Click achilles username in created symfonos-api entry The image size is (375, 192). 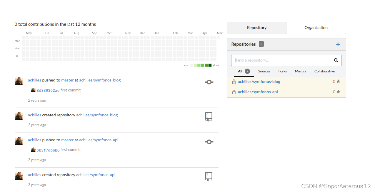(x=34, y=175)
